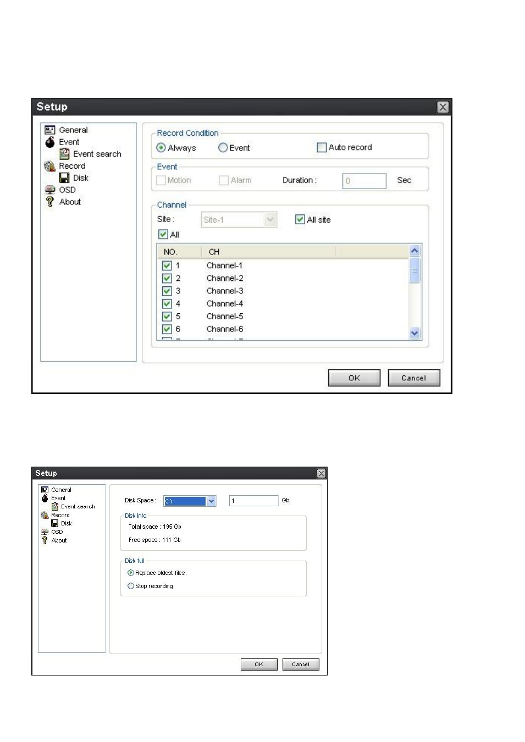Click 'Total space : 195 Gb' text
The width and height of the screenshot is (525, 742).
coord(155,527)
